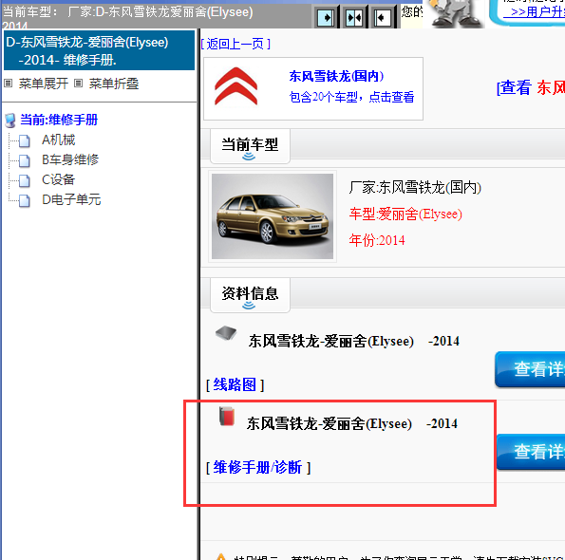Click the gold Elysee car thumbnail

pyautogui.click(x=273, y=216)
